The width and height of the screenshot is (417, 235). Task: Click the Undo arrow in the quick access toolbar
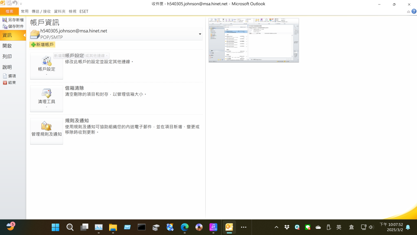tap(15, 3)
